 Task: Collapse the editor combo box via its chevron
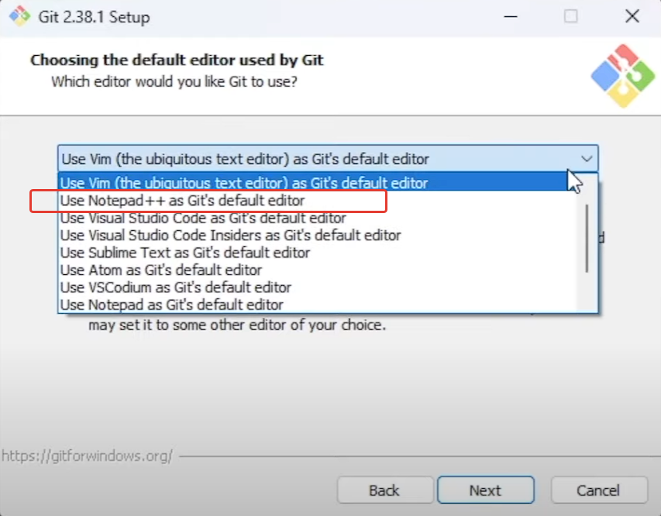587,159
